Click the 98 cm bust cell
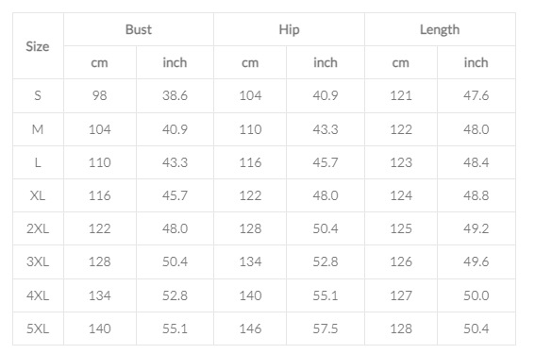 click(100, 95)
